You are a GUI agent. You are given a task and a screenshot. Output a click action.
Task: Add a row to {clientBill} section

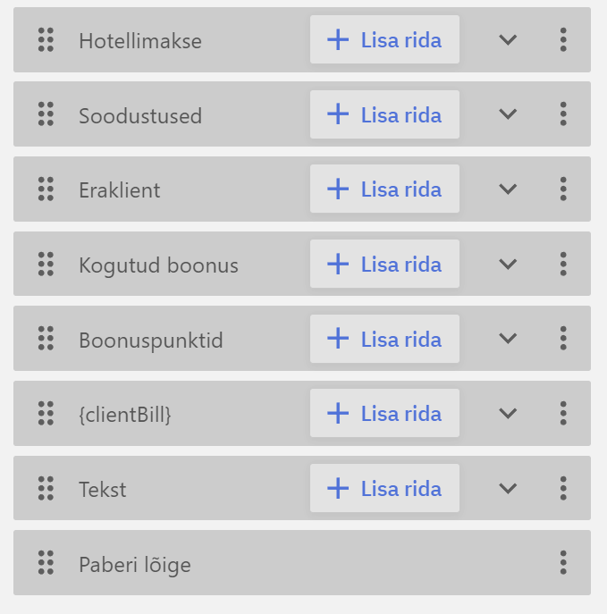coord(384,413)
